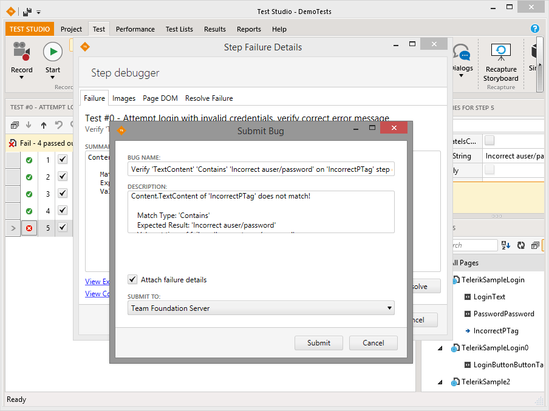549x411 pixels.
Task: Open the Images tab in Step debugger
Action: [124, 98]
